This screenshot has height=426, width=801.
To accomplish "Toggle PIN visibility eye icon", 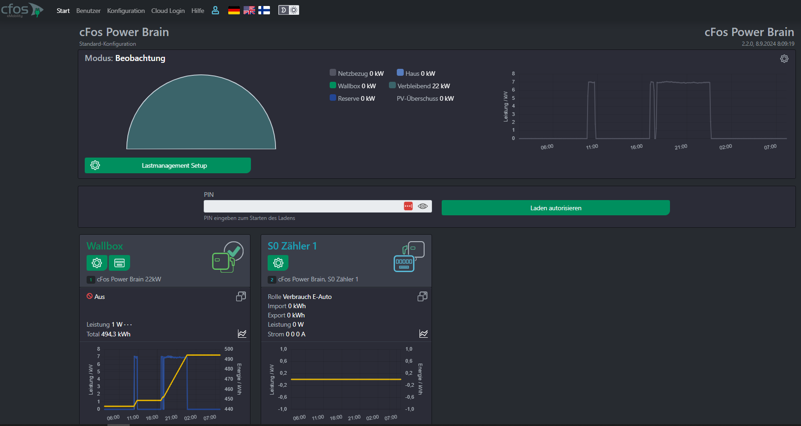I will click(x=423, y=206).
